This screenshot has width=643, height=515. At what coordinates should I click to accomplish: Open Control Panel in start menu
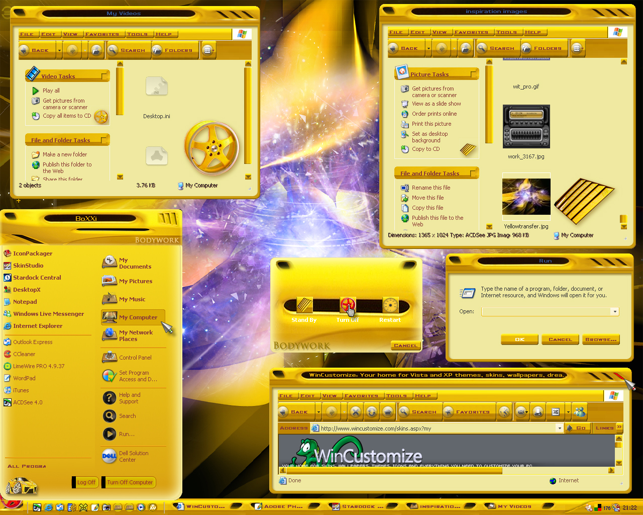coord(127,358)
